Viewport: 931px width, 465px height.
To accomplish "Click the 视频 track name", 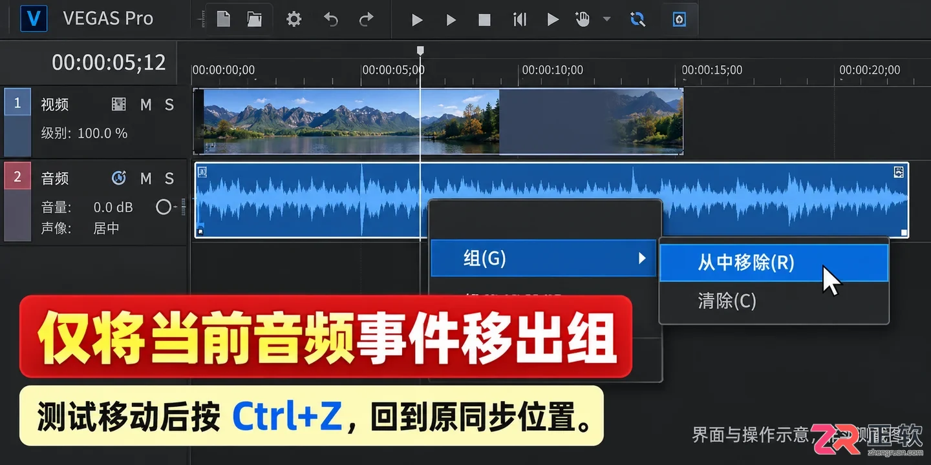I will click(55, 105).
